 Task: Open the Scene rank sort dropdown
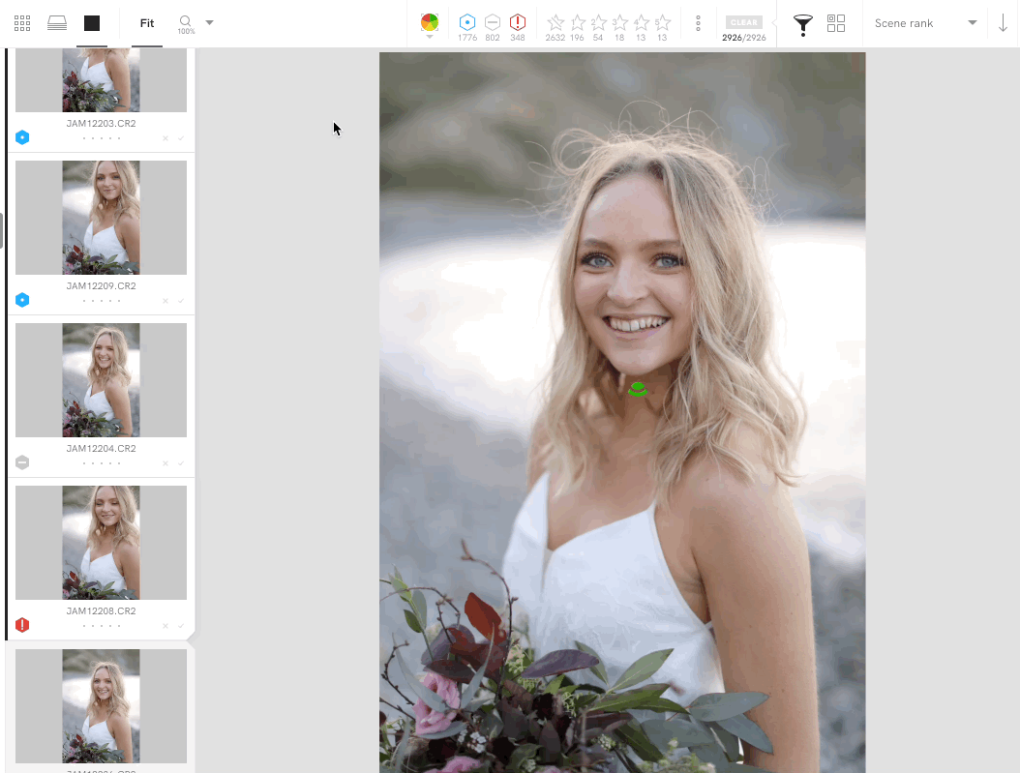point(925,23)
